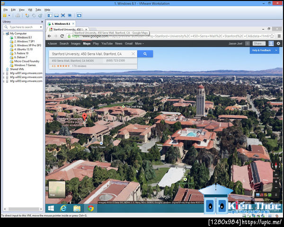
Task: Open the Edit menu
Action: (x=13, y=10)
